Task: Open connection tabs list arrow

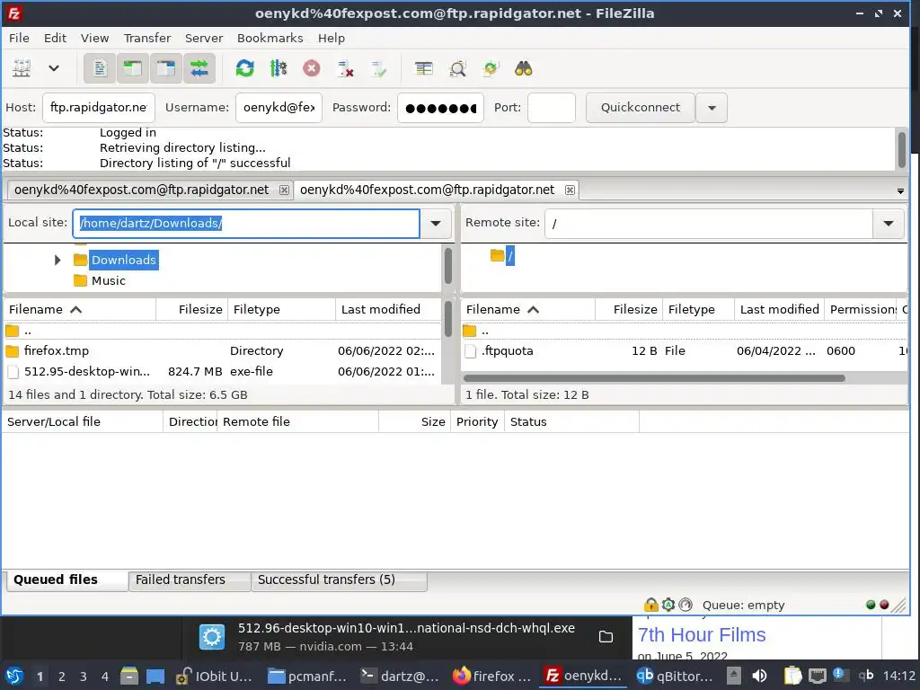Action: click(900, 190)
